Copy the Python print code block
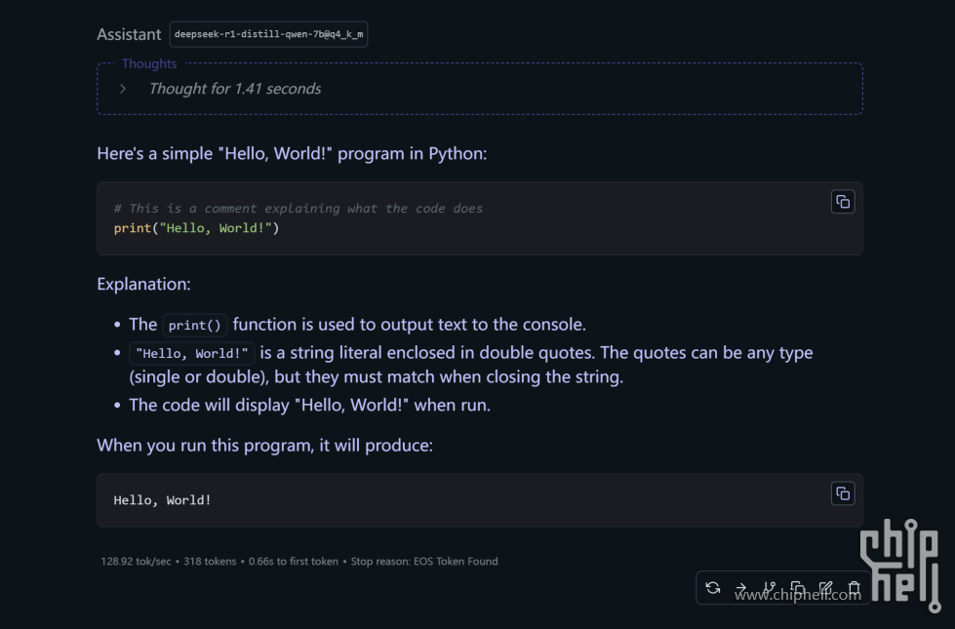Image resolution: width=955 pixels, height=629 pixels. [843, 202]
